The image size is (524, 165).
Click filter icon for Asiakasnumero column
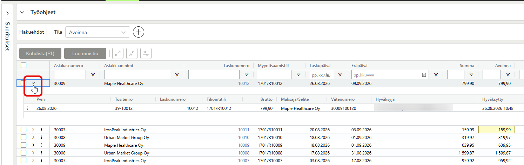click(x=93, y=74)
